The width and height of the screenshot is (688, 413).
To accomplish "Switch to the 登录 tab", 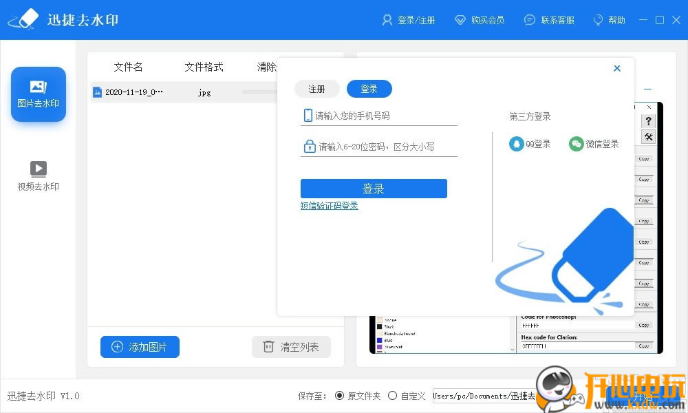I will (369, 88).
